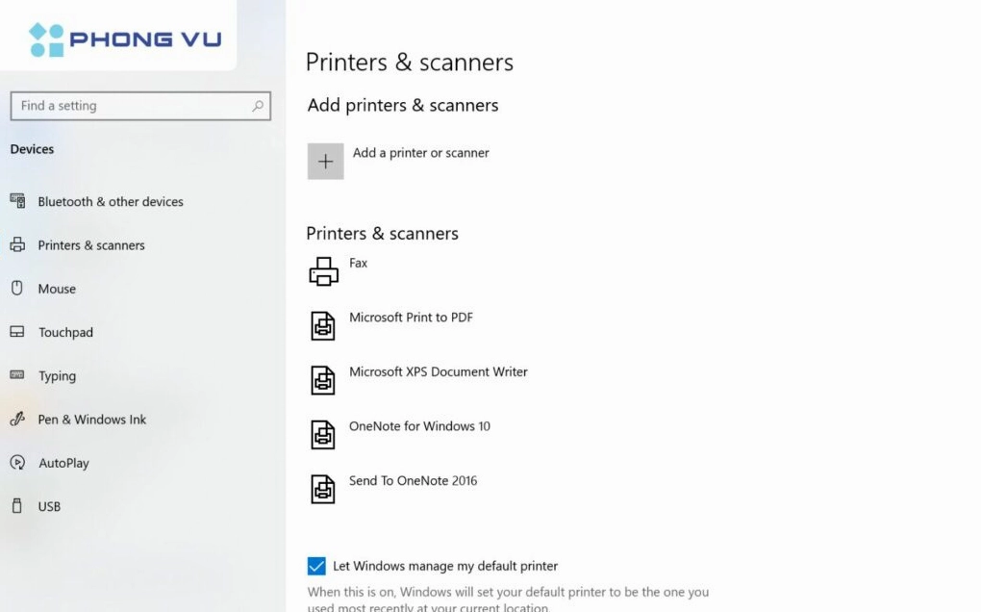Click the Fax printer icon
Screen dimensions: 981x612
point(324,270)
